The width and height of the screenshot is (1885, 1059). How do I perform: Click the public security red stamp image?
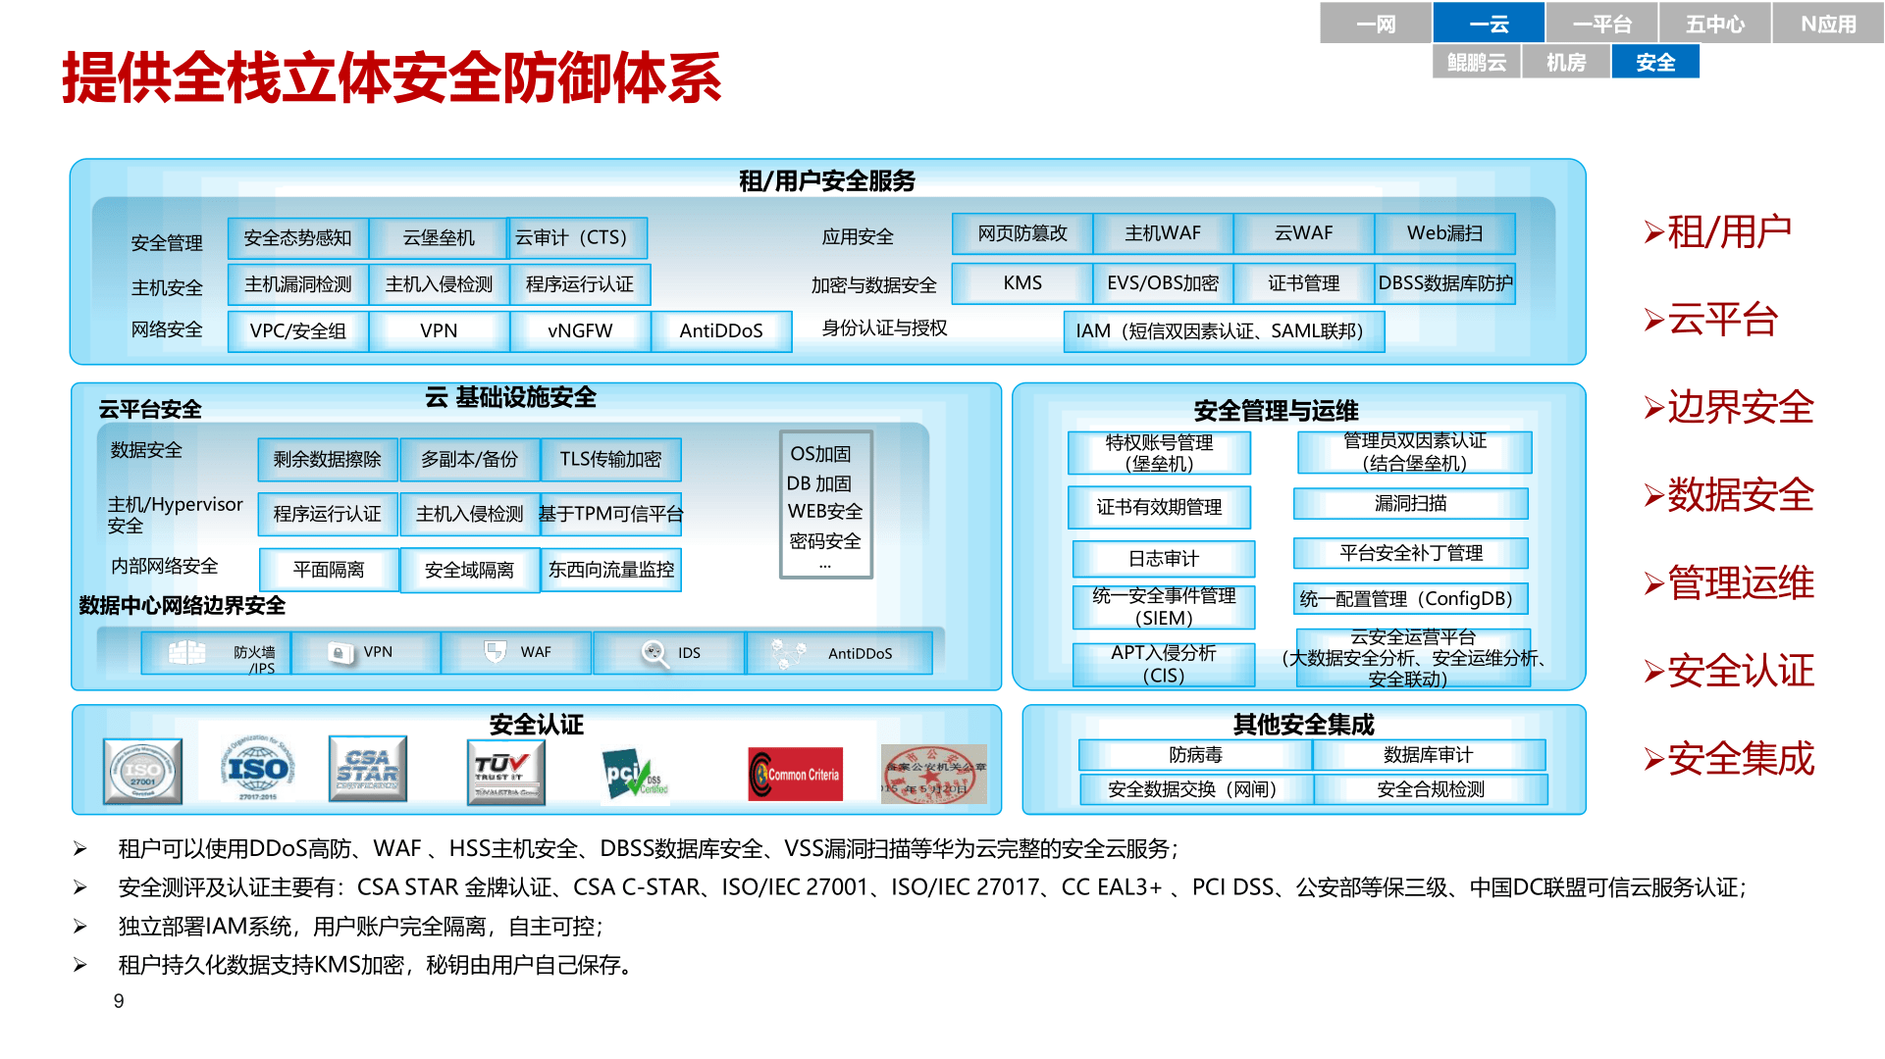[933, 774]
